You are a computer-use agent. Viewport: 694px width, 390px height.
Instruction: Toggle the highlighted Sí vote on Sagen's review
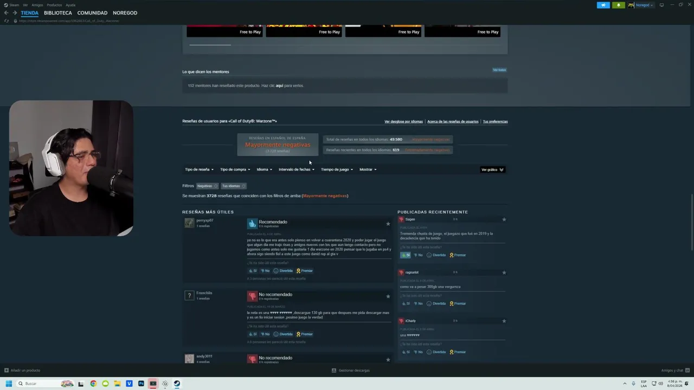tap(406, 255)
